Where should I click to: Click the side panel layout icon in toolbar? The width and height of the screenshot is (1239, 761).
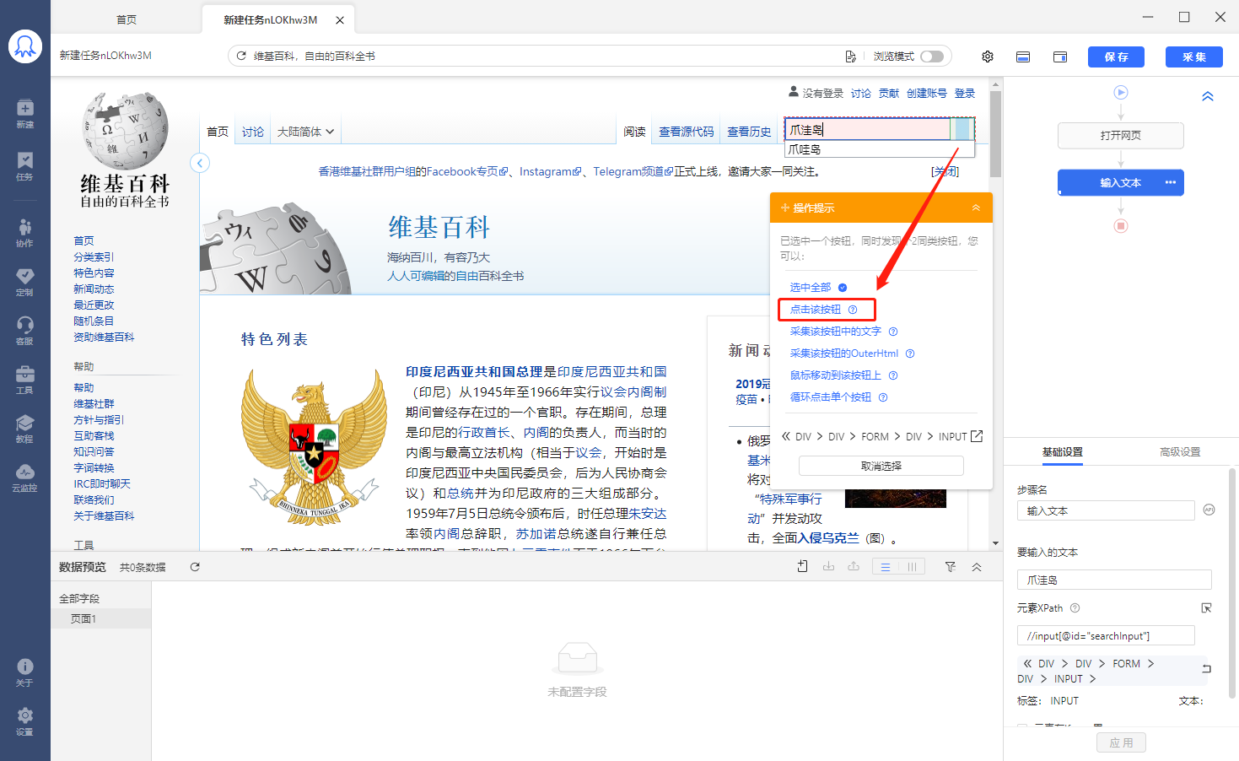tap(1060, 57)
